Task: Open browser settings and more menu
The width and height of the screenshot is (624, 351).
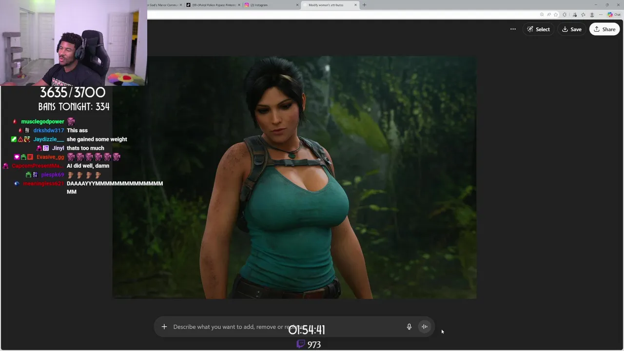Action: (x=601, y=15)
